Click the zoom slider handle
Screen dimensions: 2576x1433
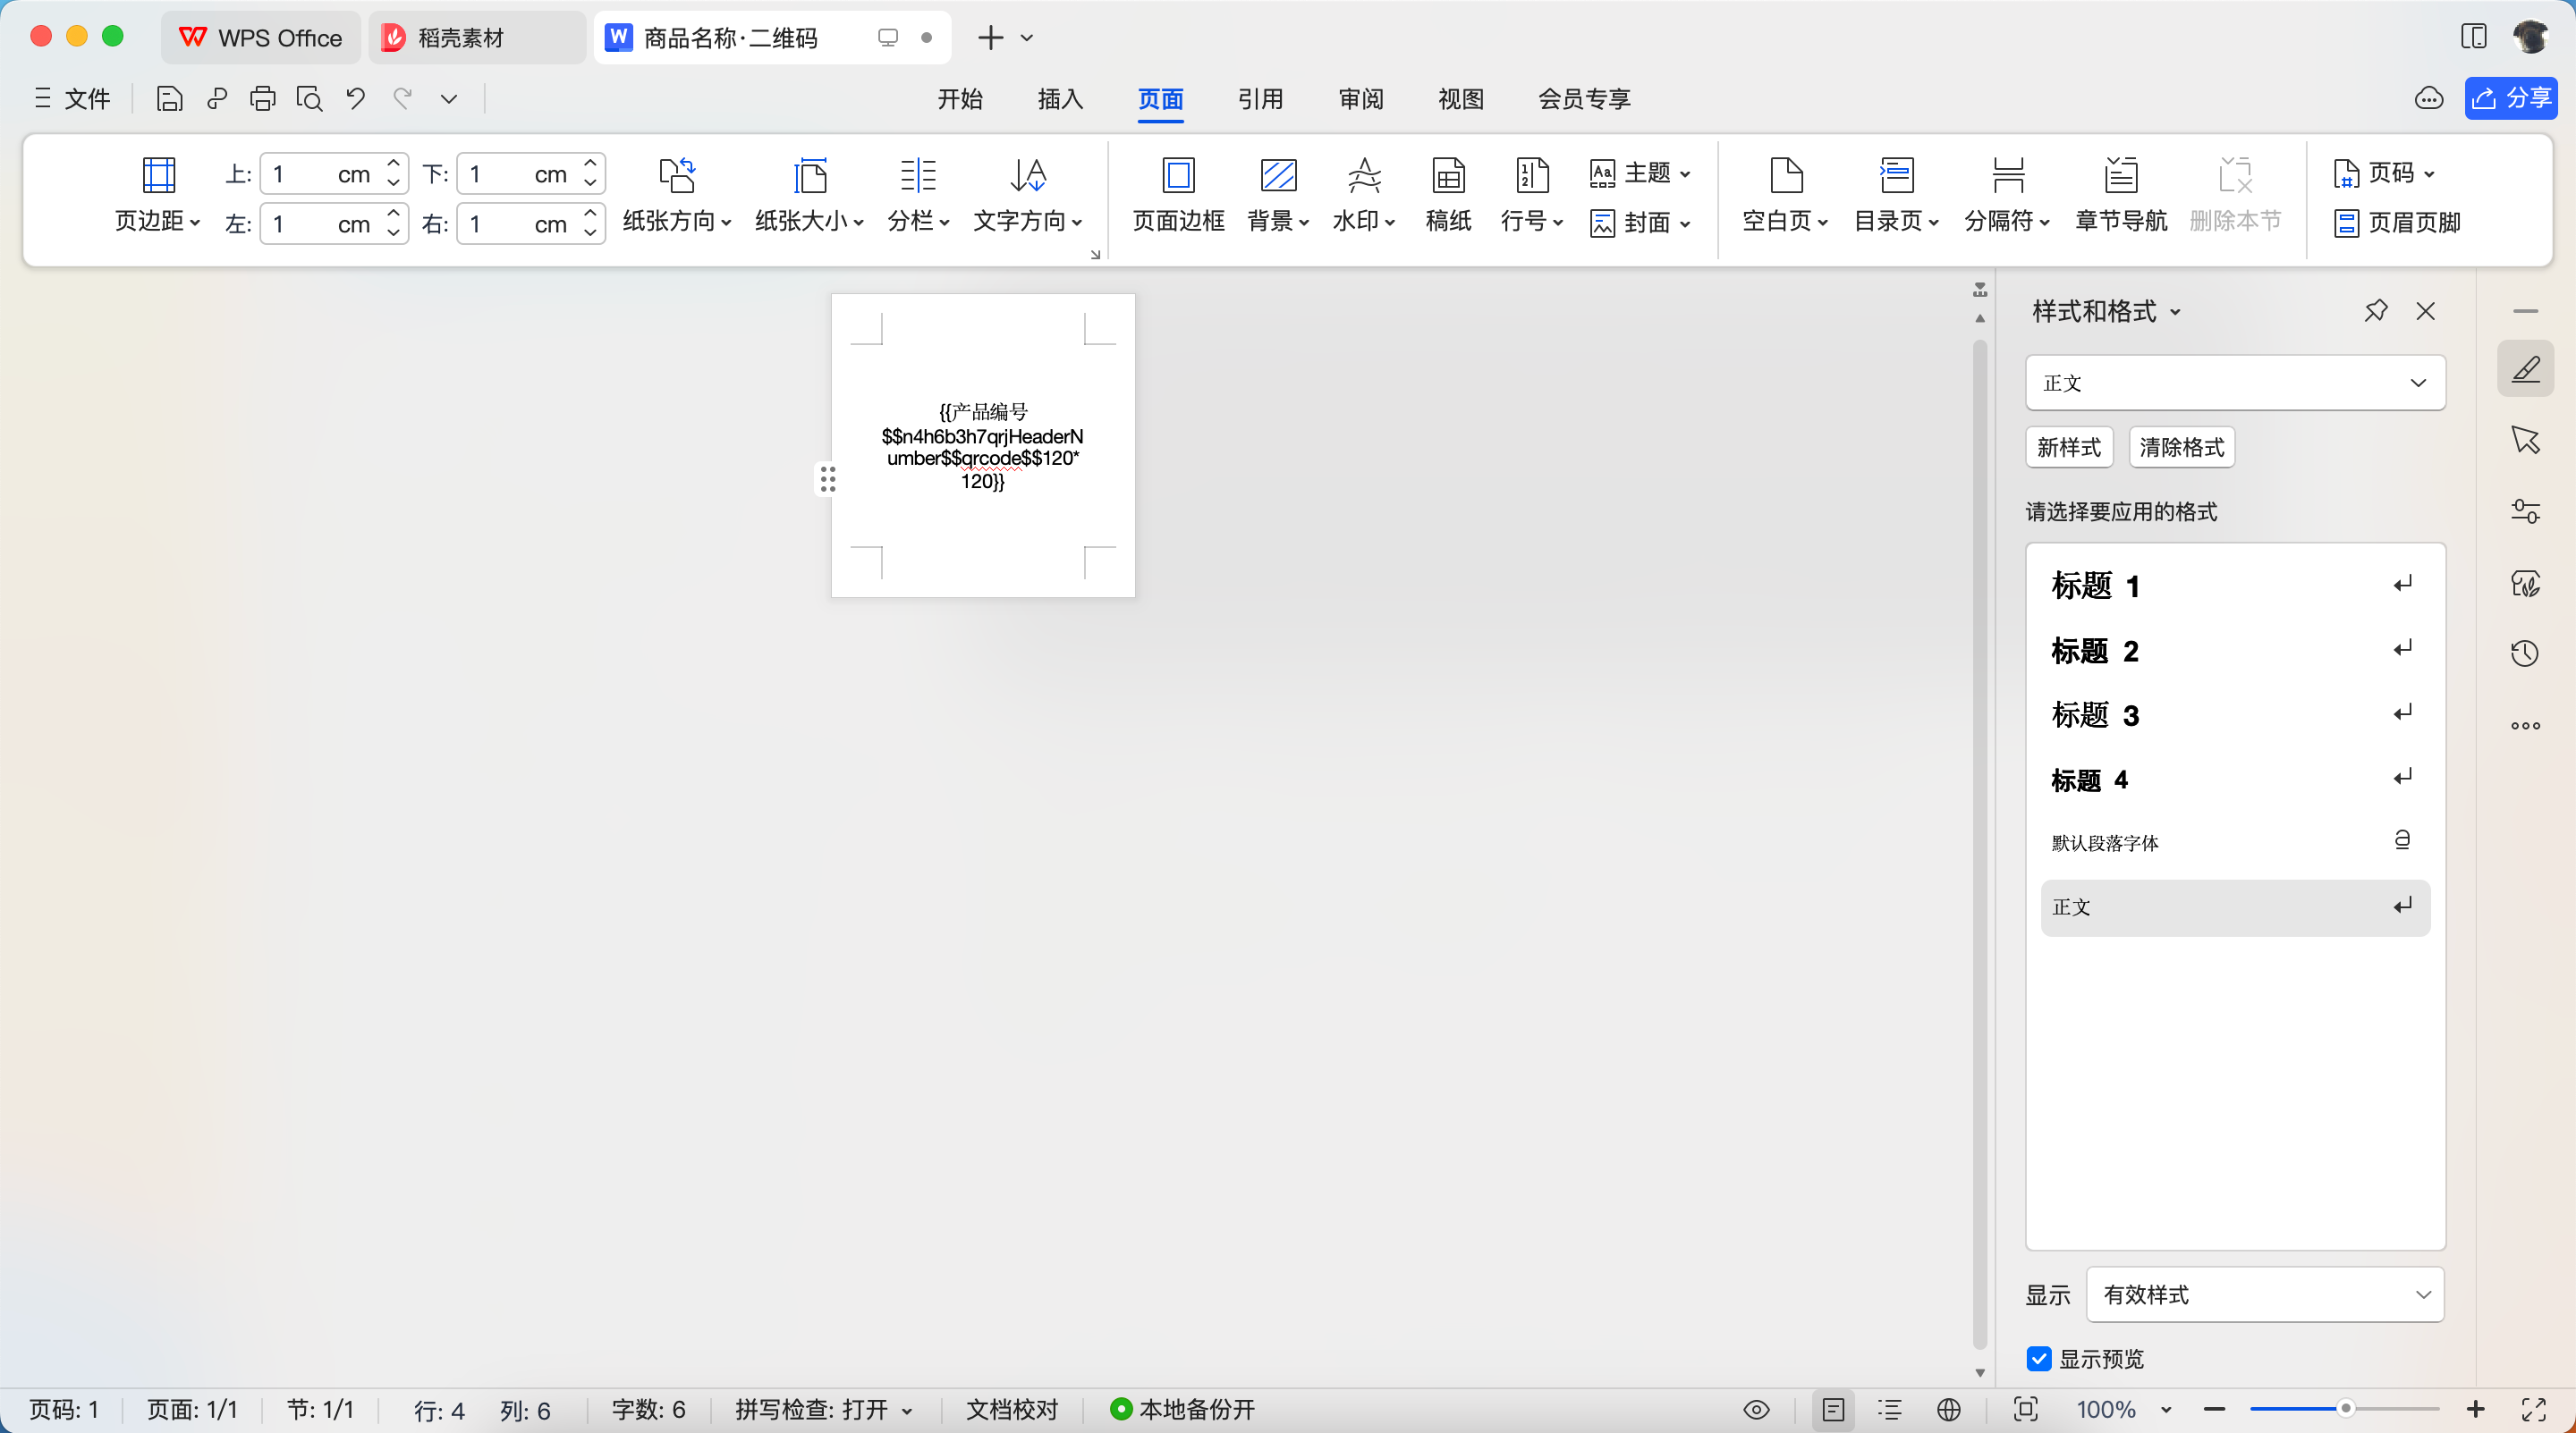pos(2344,1409)
